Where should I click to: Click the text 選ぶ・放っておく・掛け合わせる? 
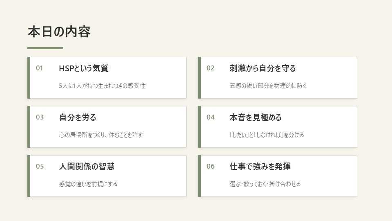coord(265,184)
